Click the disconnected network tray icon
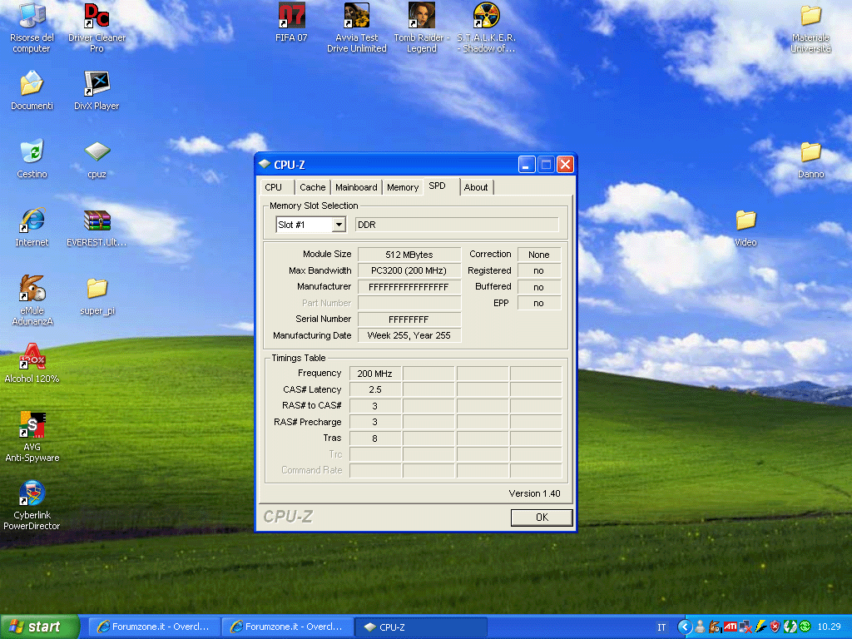The width and height of the screenshot is (852, 639). (x=745, y=627)
